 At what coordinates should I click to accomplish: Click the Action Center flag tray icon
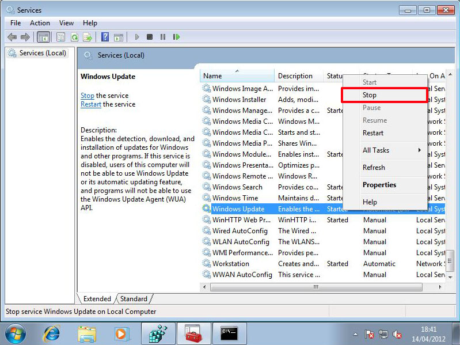click(x=369, y=334)
